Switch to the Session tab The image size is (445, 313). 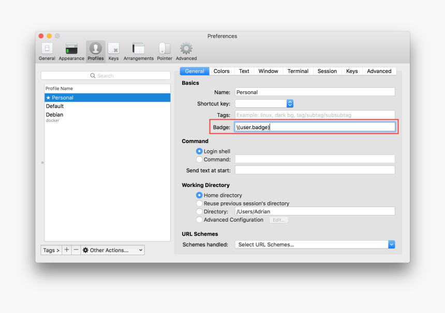tap(327, 71)
